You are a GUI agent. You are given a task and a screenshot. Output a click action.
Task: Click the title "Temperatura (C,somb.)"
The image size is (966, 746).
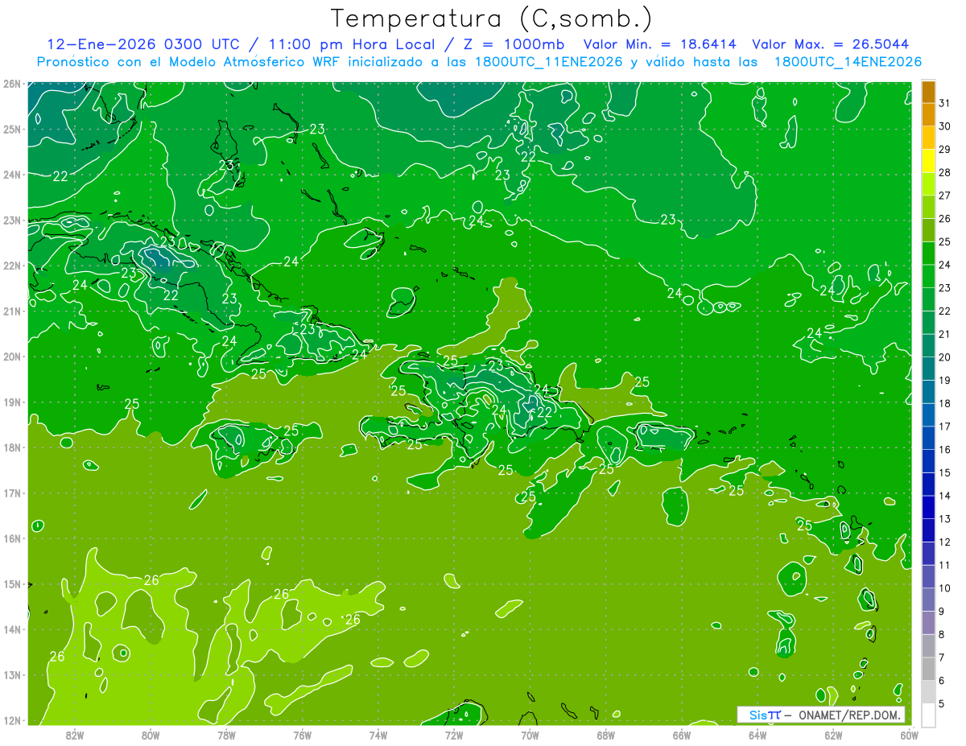pos(492,18)
